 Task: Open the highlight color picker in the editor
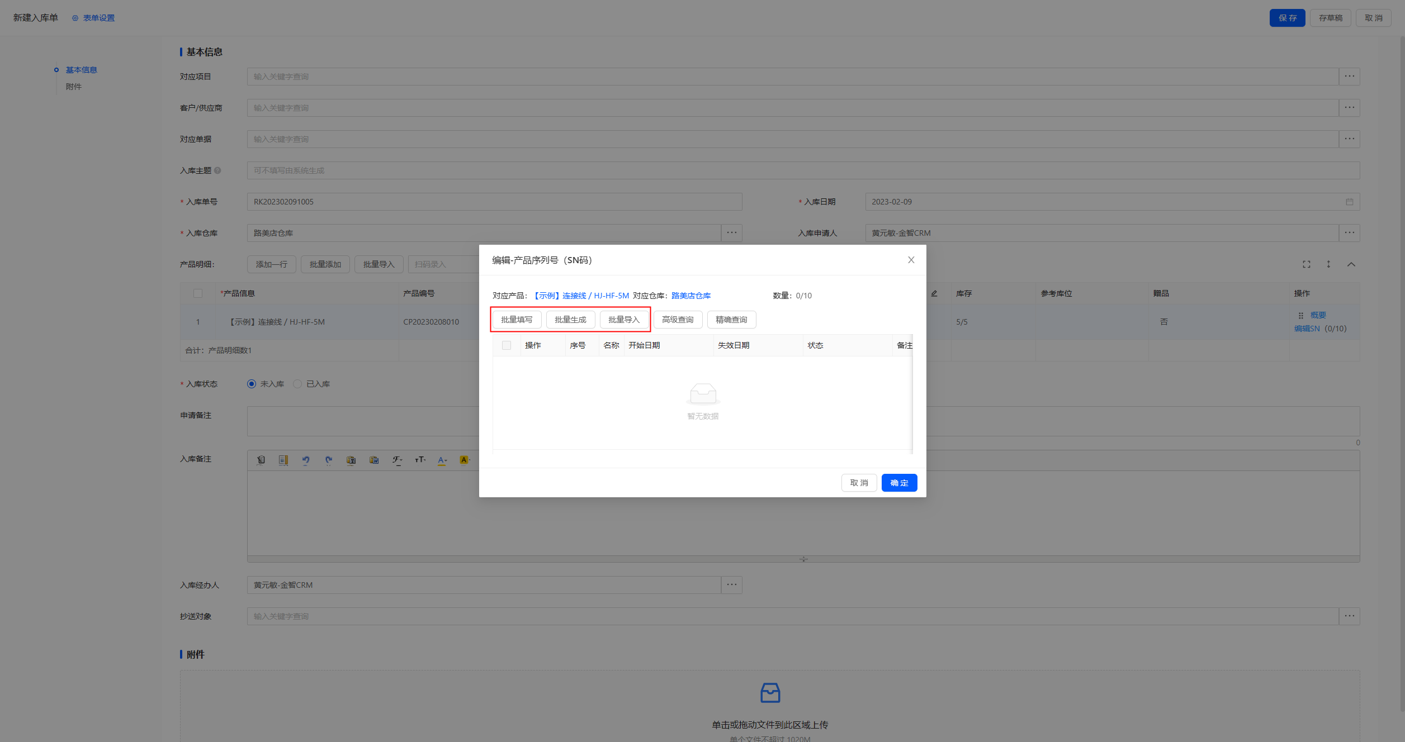point(465,460)
